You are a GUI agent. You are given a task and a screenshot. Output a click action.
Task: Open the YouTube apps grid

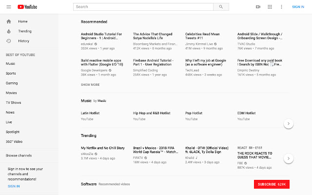pos(270,7)
